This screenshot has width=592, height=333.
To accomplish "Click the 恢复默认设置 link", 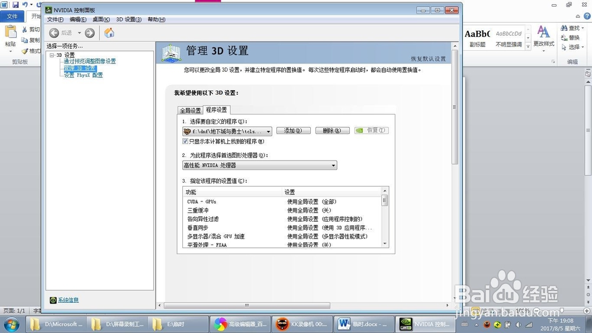I will point(428,59).
